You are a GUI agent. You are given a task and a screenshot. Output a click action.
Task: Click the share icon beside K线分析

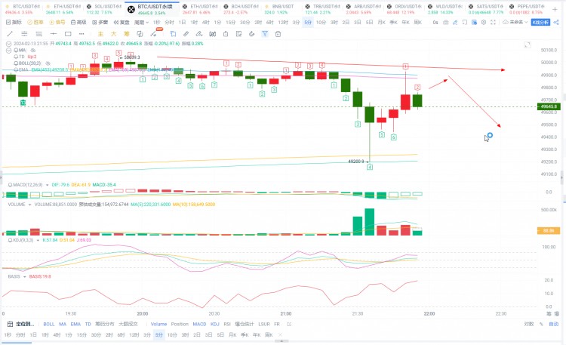coord(556,23)
